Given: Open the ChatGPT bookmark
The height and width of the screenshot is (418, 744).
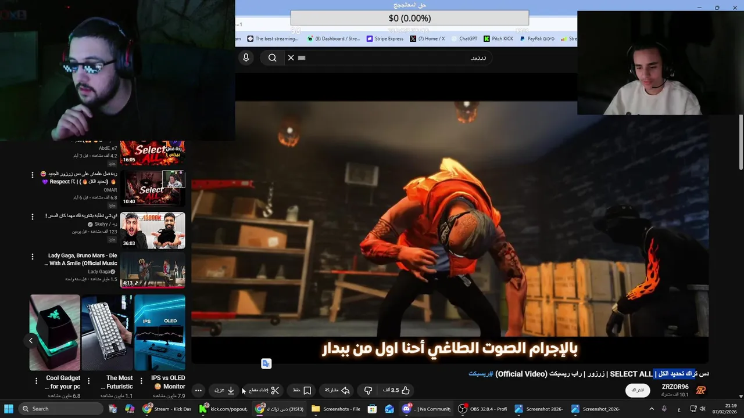Looking at the screenshot, I should click(464, 39).
